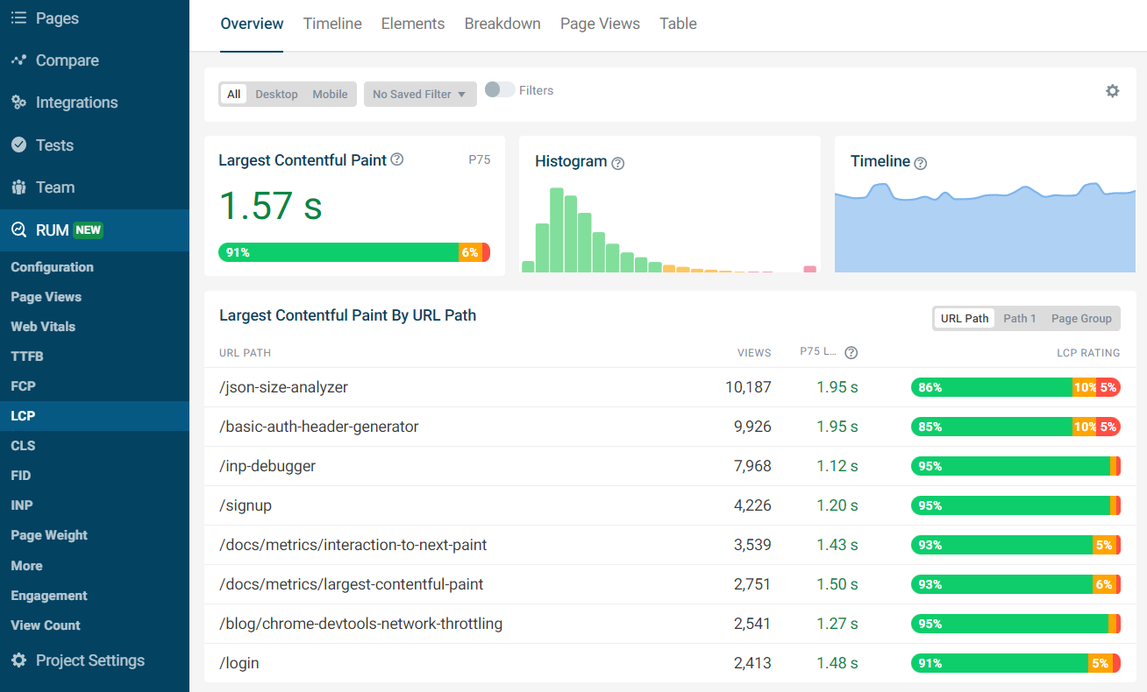Click the Web Vitals sidebar entry
The image size is (1147, 692).
coord(42,326)
